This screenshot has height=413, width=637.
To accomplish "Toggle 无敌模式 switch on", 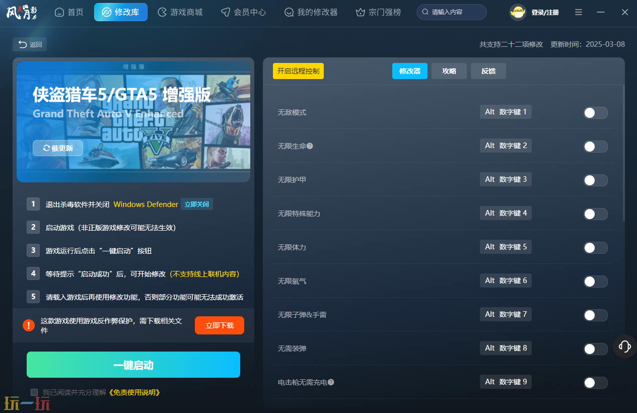I will pyautogui.click(x=595, y=113).
